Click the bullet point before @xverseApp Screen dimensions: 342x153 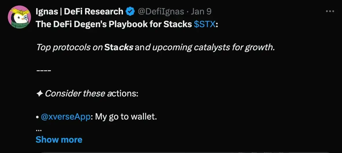(38, 117)
